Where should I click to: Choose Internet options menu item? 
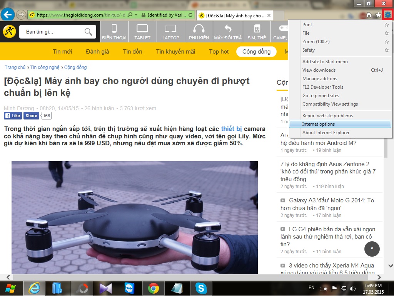[340, 124]
